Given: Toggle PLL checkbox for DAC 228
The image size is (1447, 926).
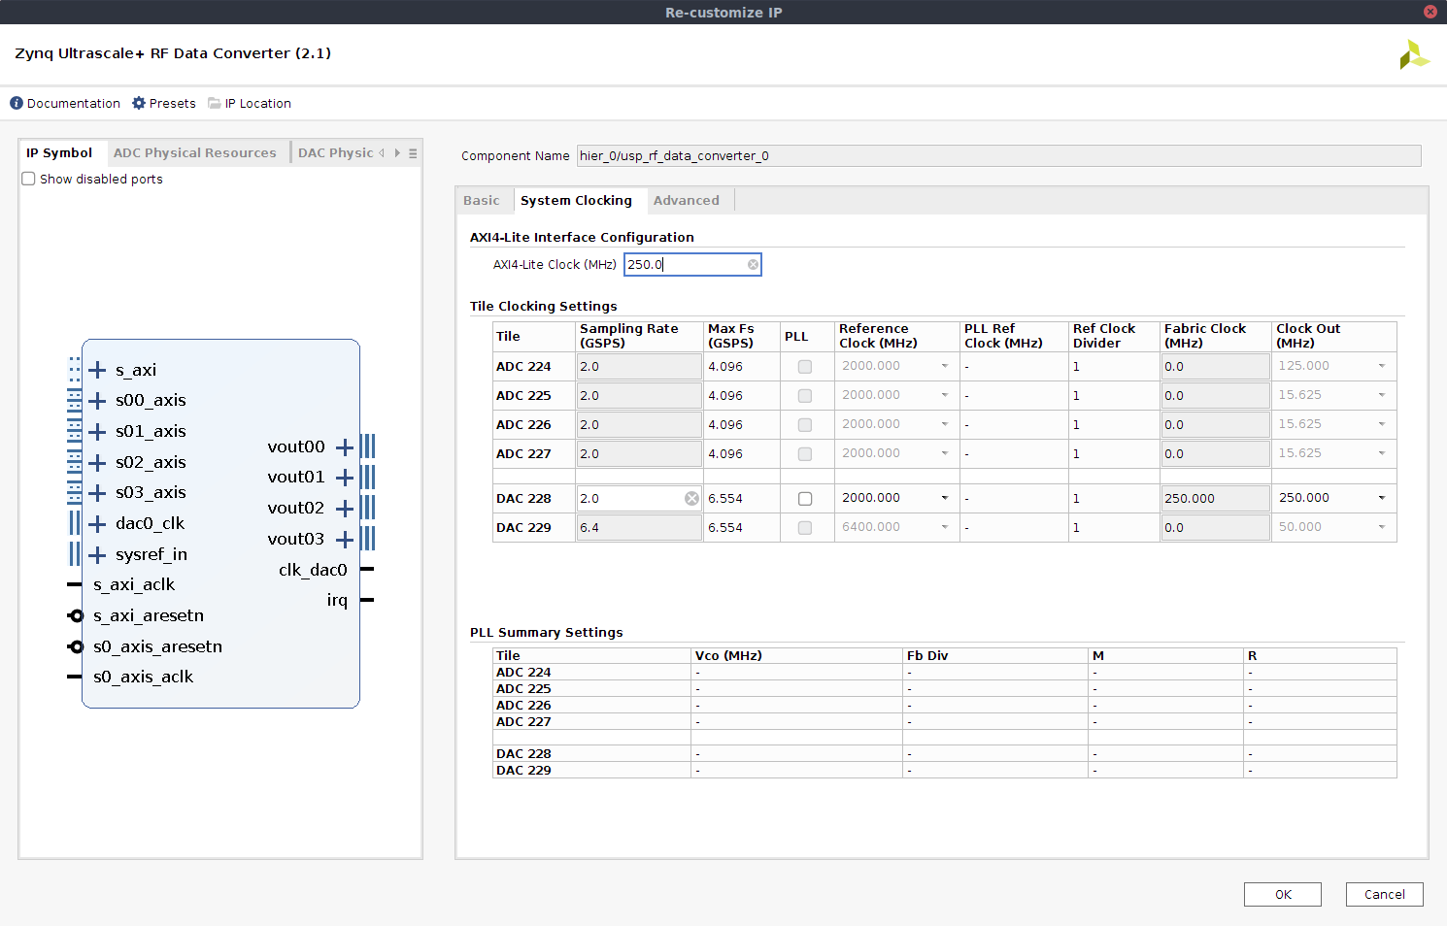Looking at the screenshot, I should 805,499.
